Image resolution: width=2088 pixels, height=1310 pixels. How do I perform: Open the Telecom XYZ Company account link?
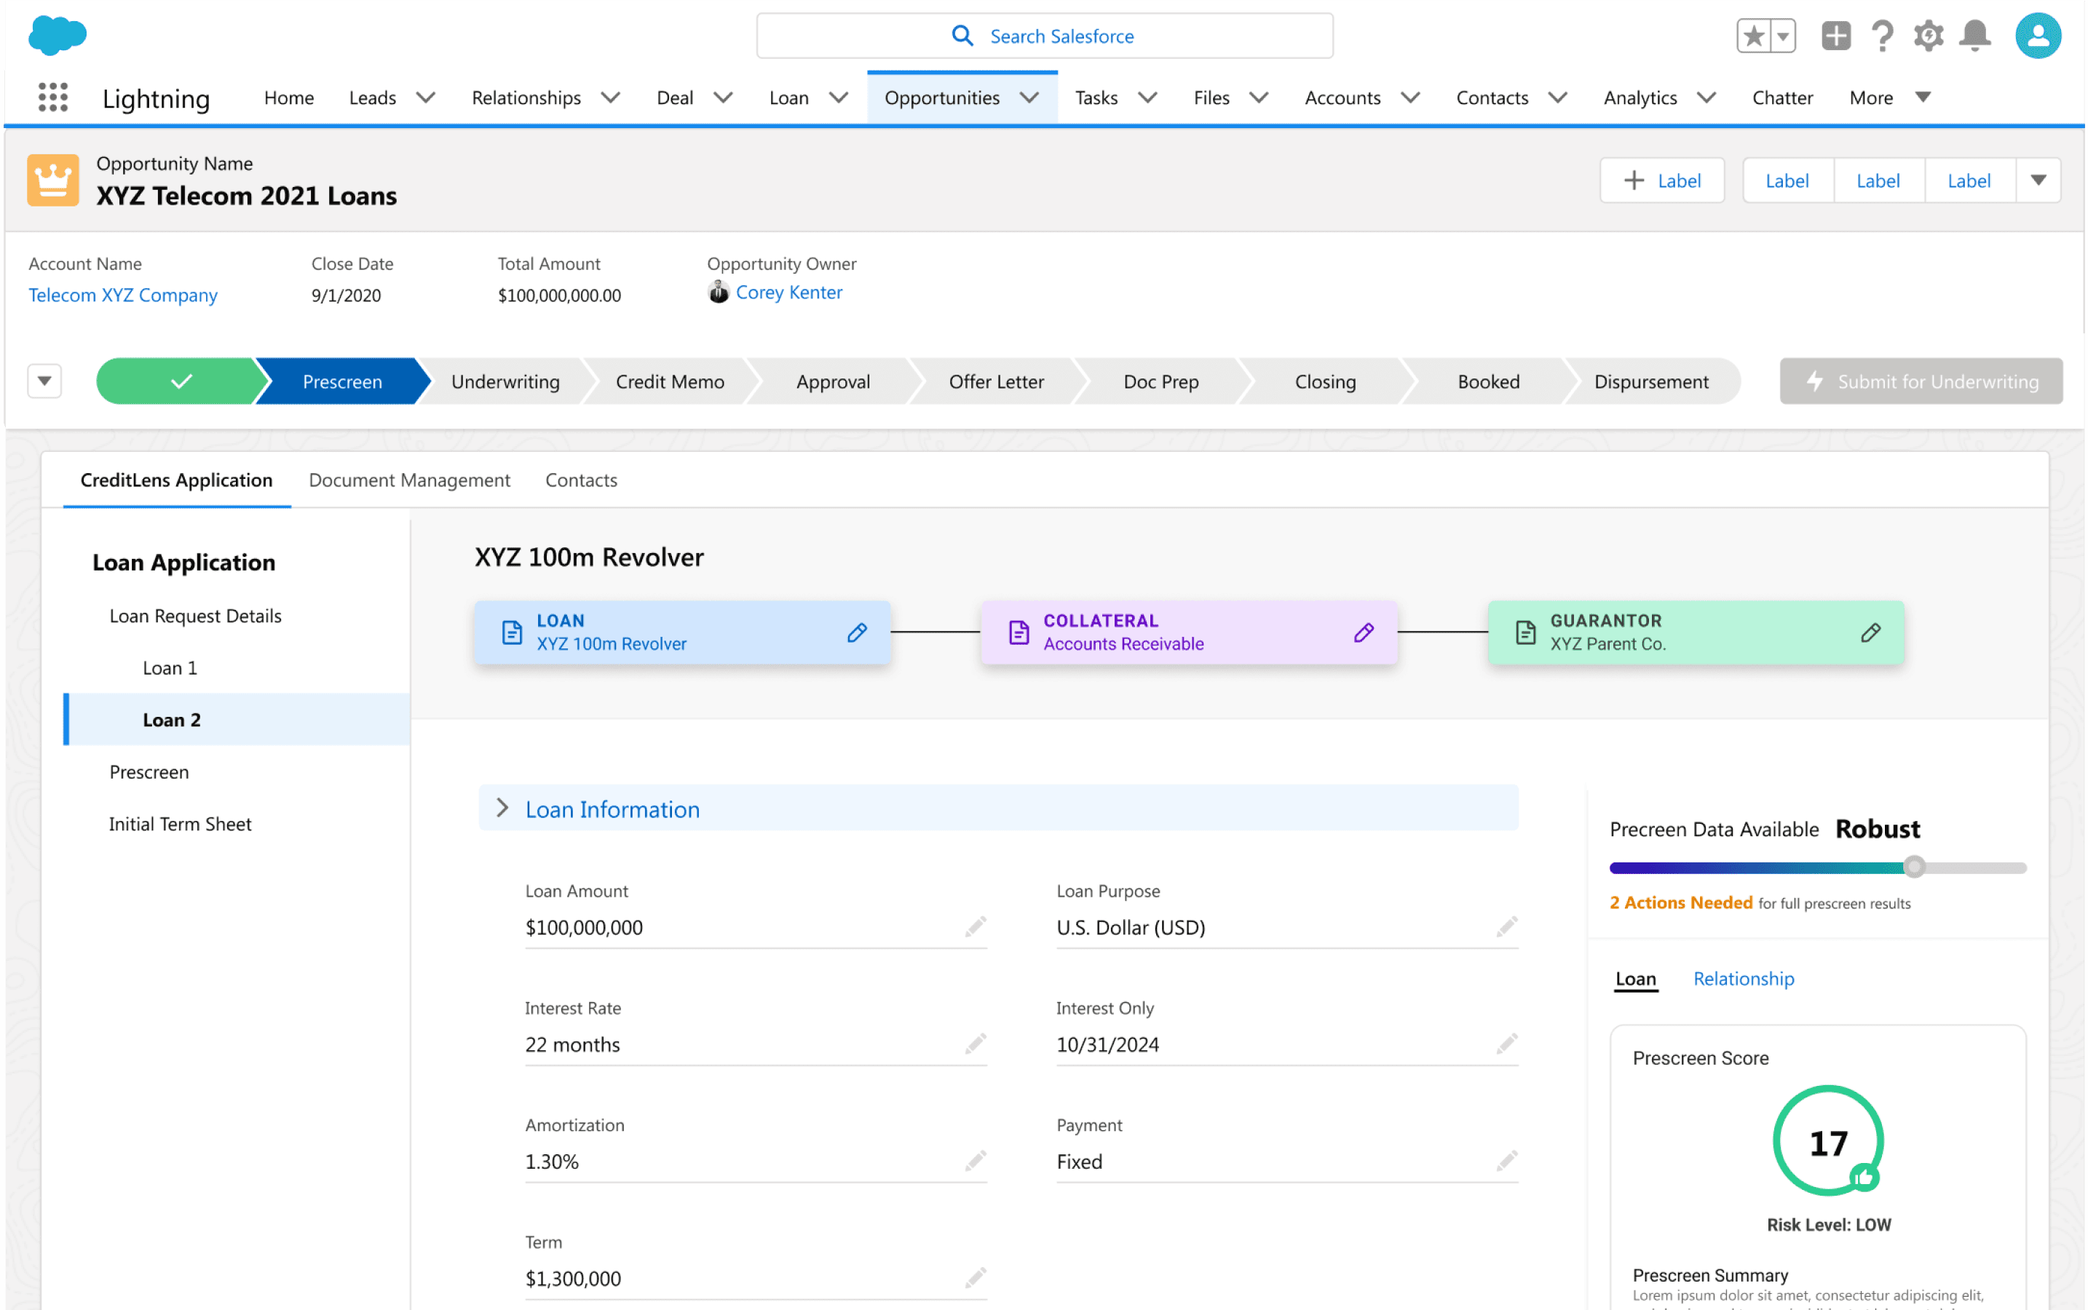[123, 295]
